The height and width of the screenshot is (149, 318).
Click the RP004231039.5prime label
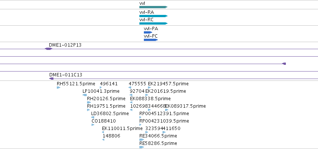(x=164, y=121)
